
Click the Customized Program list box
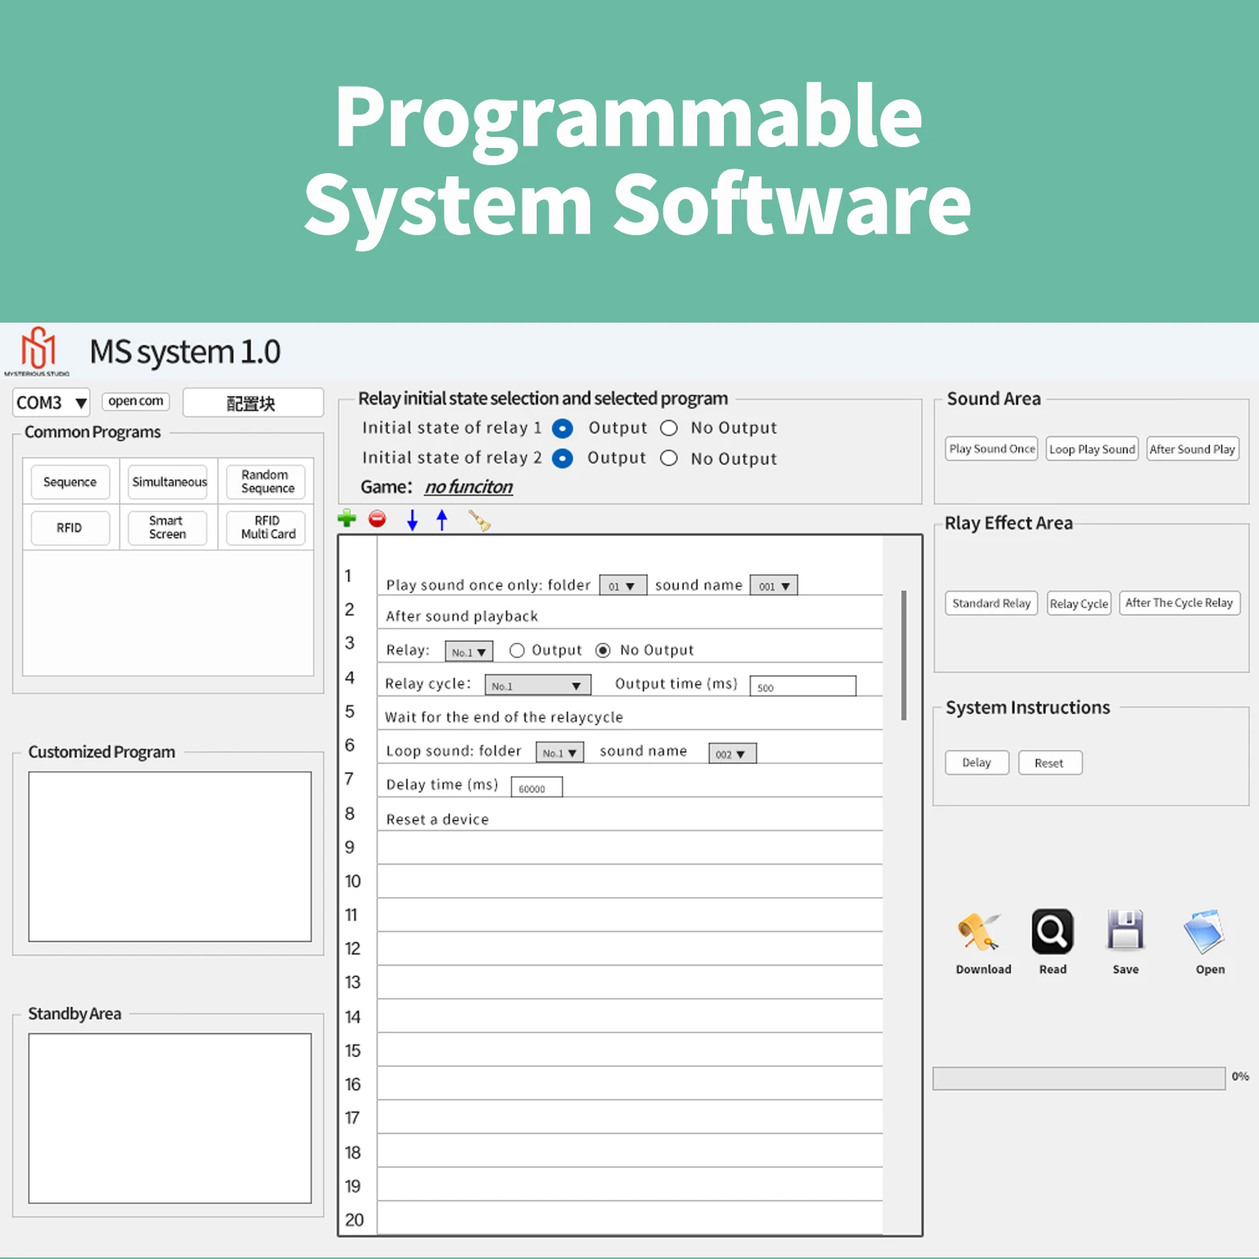pyautogui.click(x=170, y=856)
